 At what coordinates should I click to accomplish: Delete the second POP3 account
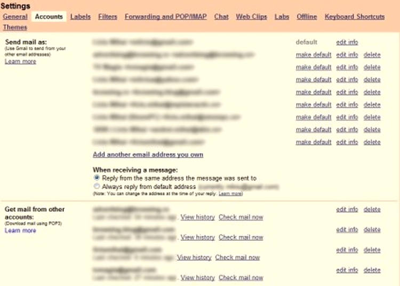point(372,230)
